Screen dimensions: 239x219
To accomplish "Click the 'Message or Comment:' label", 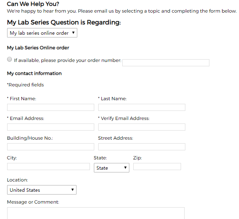I will 33,202.
